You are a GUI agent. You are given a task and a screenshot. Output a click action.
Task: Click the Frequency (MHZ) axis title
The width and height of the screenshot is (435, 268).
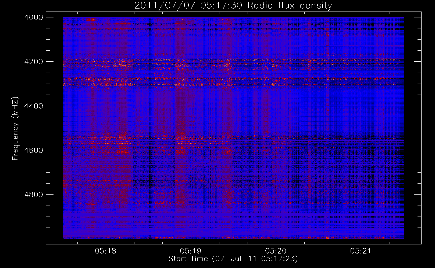[16, 128]
